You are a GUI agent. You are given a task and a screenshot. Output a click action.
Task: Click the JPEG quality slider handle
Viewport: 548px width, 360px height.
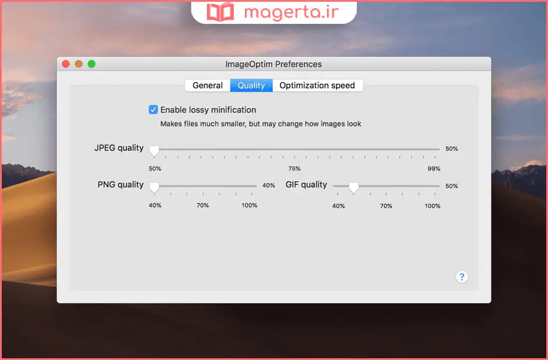tap(154, 150)
